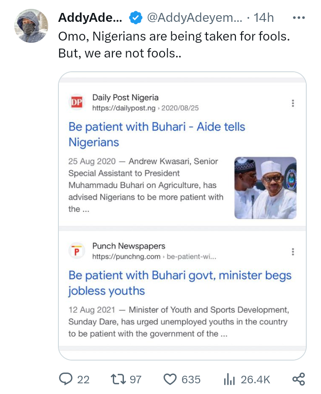321x394 pixels.
Task: Open the share icon on the tweet
Action: (298, 379)
